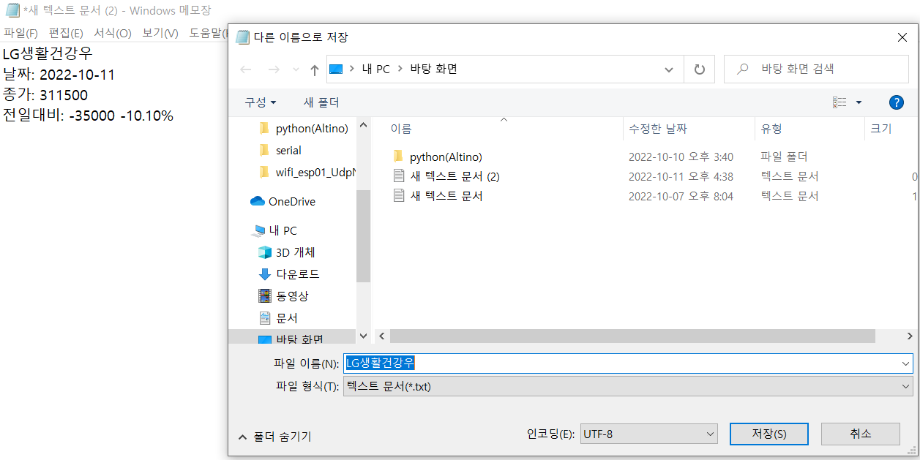Screen dimensions: 920x460
Task: Click the 바탕 화면 검색 search box
Action: 818,69
